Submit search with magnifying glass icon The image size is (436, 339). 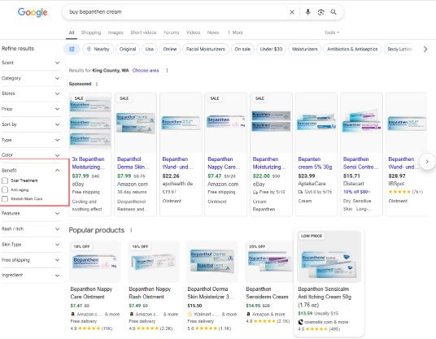[334, 12]
